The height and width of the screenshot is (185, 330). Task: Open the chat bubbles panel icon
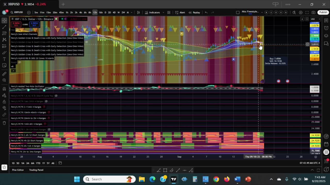click(326, 44)
